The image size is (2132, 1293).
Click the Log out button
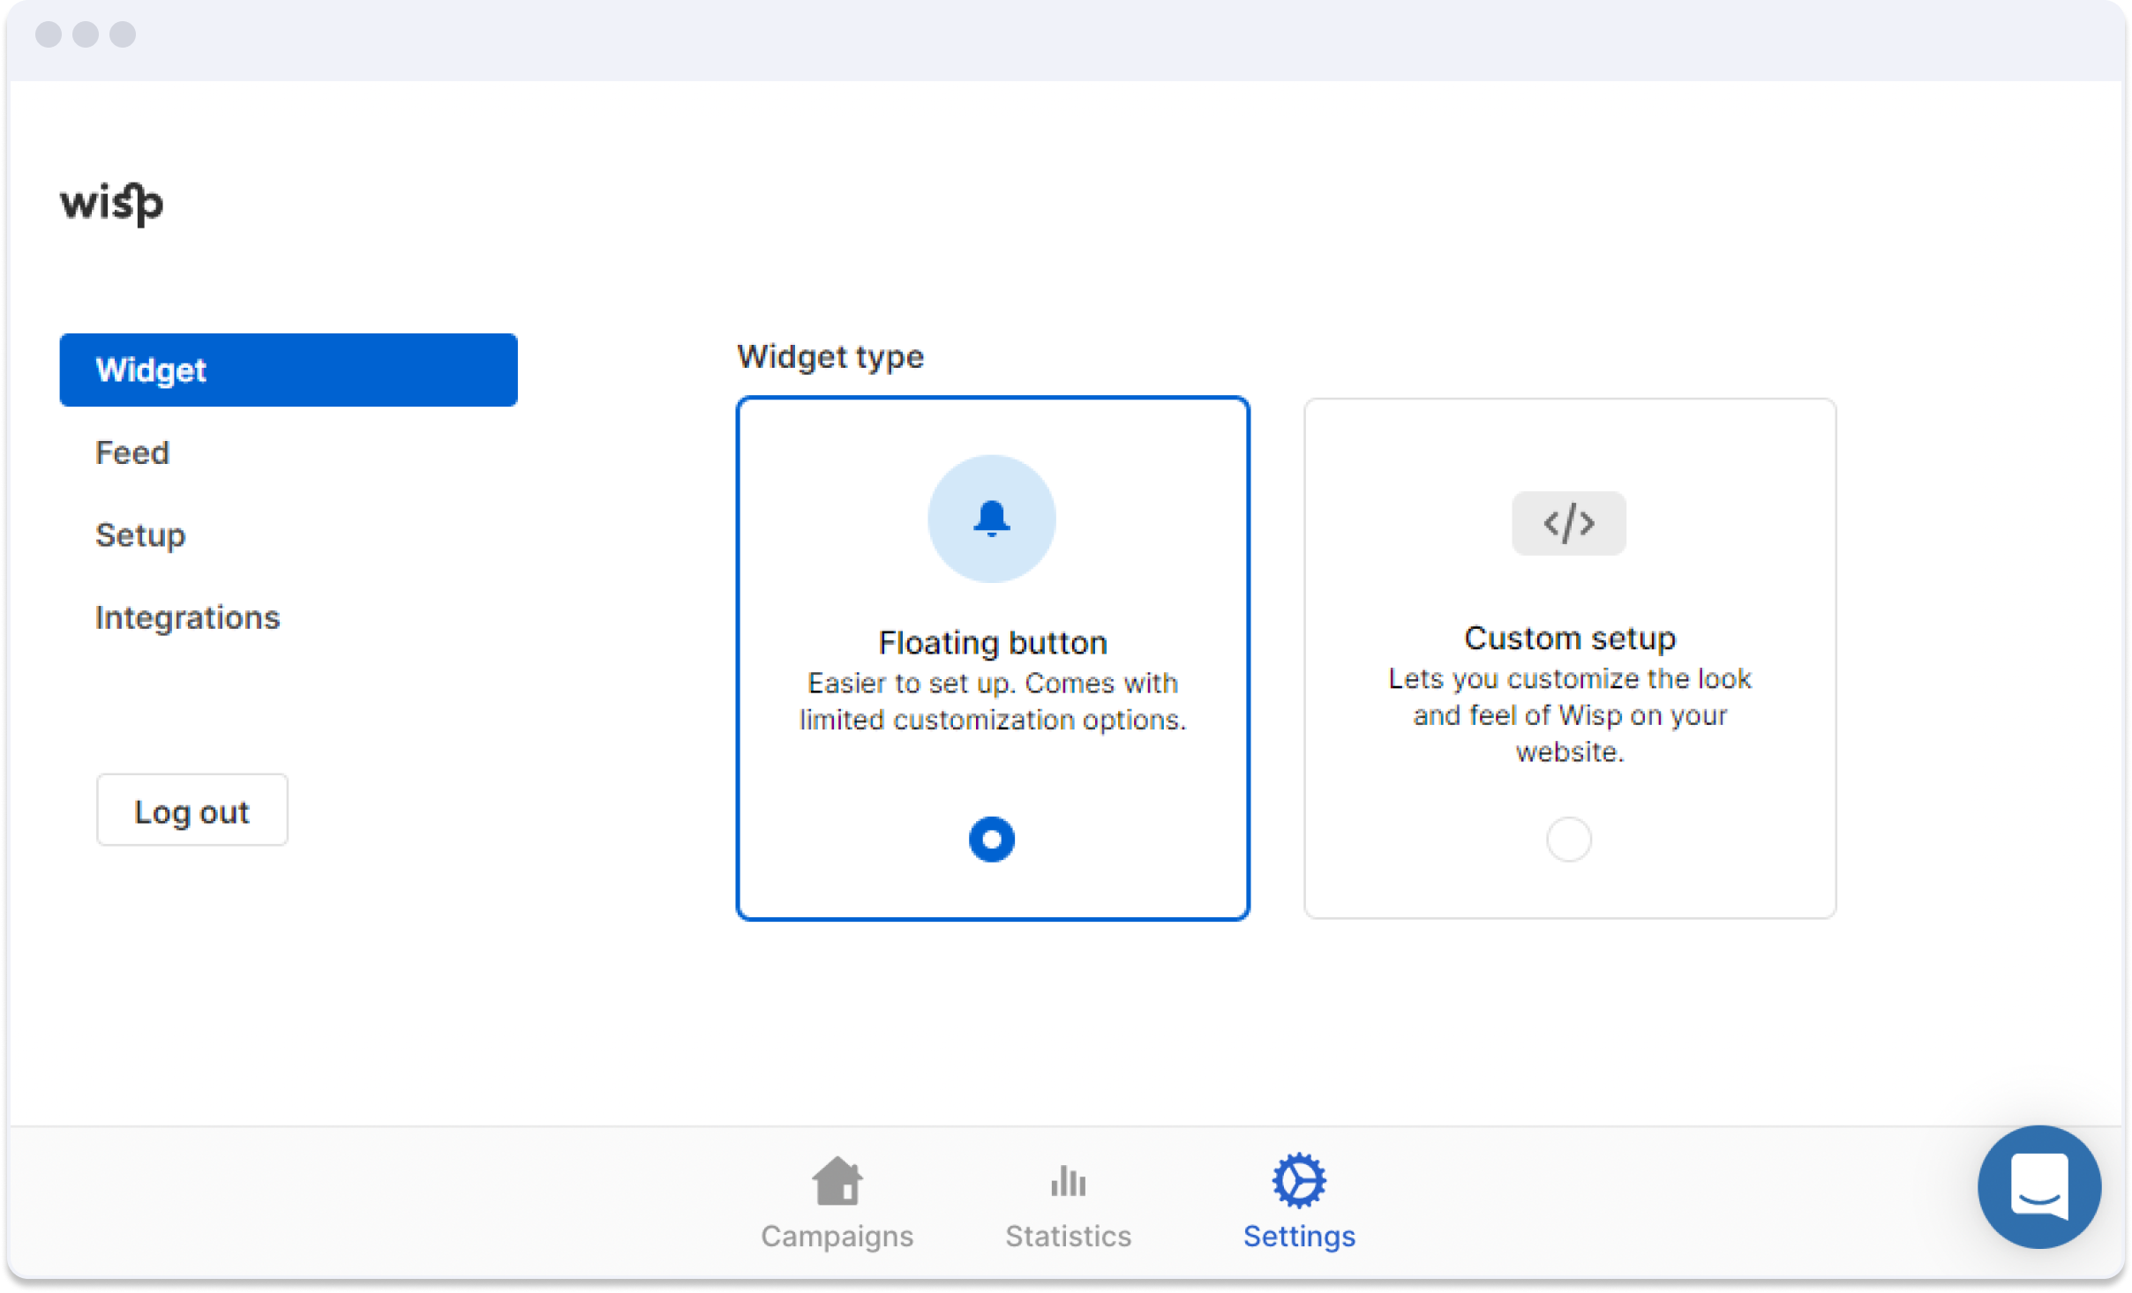pos(192,811)
